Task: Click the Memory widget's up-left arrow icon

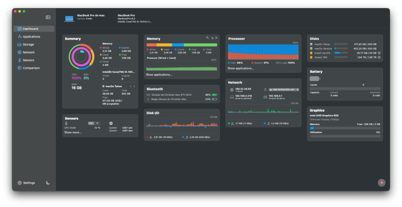Action: (208, 38)
